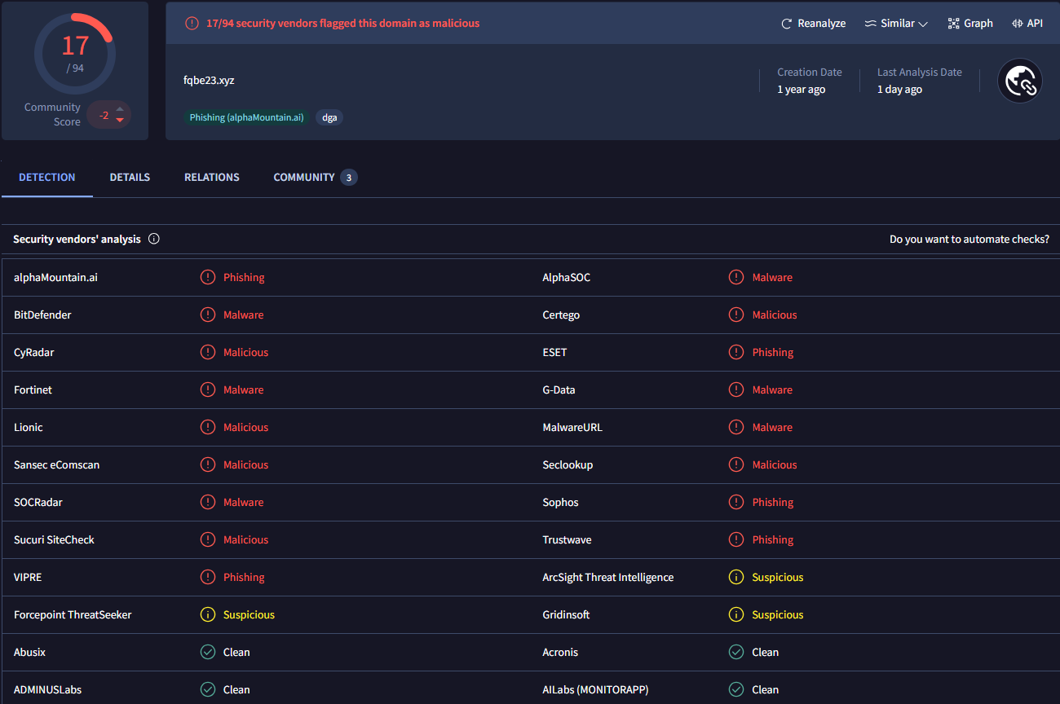Switch to the Relations tab
The width and height of the screenshot is (1060, 704).
[x=212, y=177]
